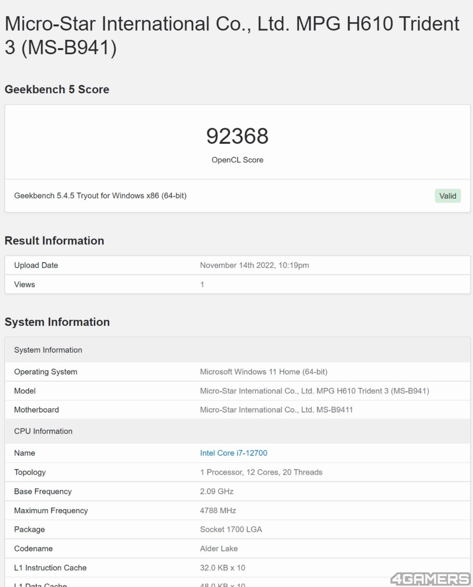This screenshot has height=587, width=473.
Task: Select Microsoft Windows 11 Home value
Action: 264,372
